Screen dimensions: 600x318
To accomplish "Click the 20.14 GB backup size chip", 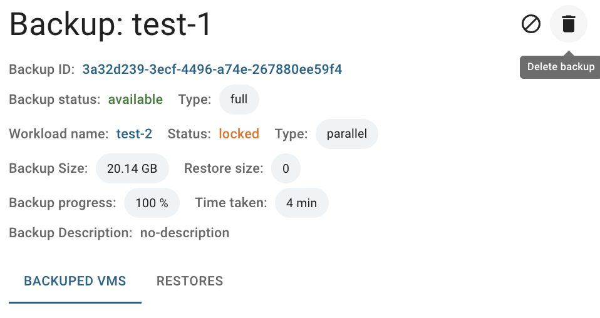I will click(x=132, y=168).
